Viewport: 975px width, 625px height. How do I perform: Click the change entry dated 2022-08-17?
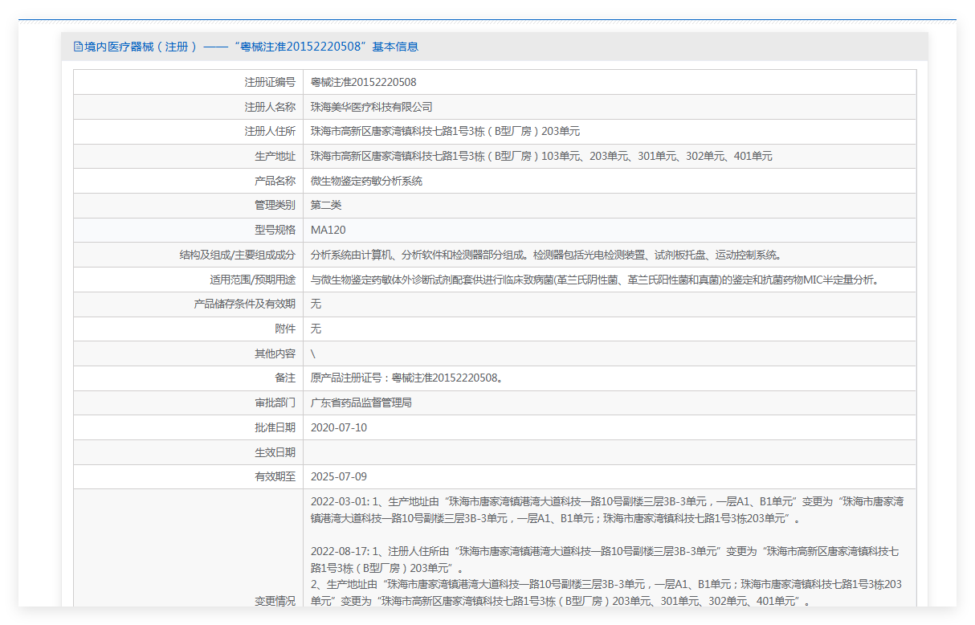605,559
